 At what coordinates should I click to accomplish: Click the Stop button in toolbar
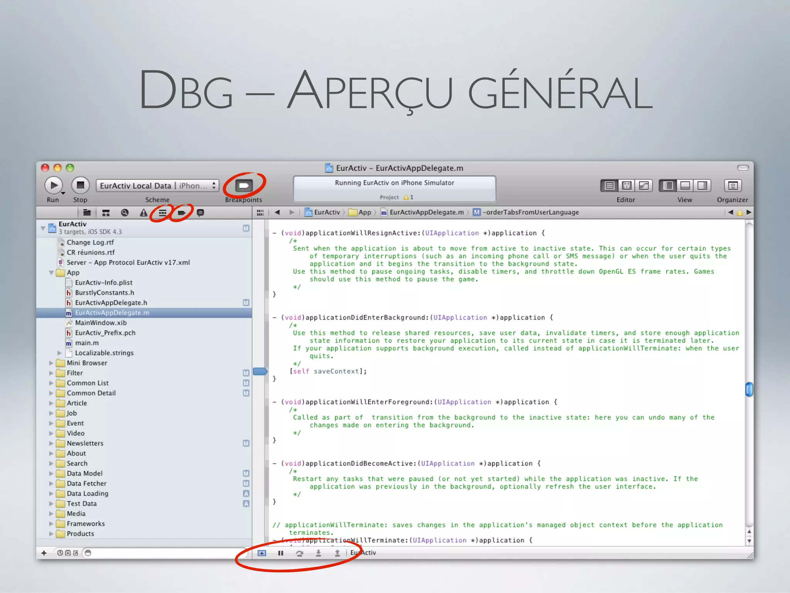pyautogui.click(x=80, y=185)
